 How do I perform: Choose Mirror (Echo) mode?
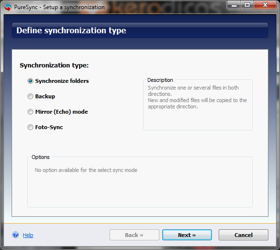[57, 112]
